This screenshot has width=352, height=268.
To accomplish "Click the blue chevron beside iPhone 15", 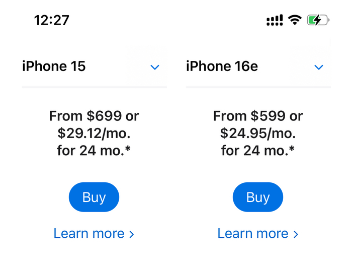I will pos(155,67).
